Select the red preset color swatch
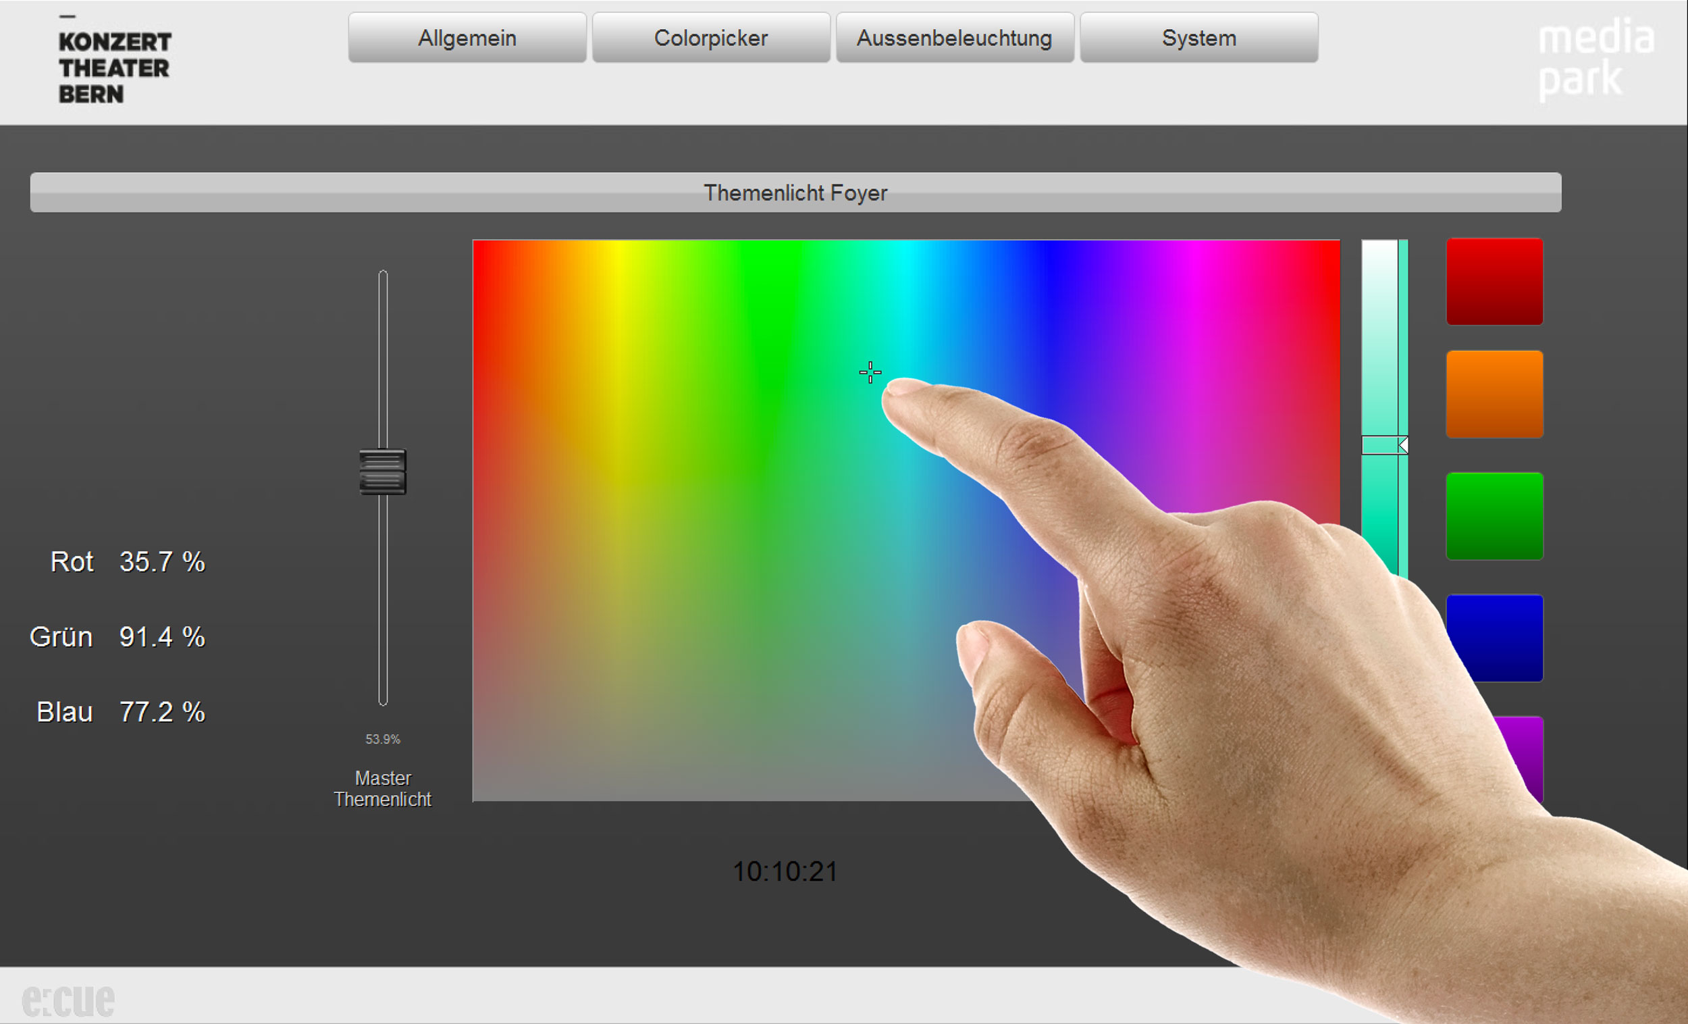This screenshot has width=1688, height=1024. point(1494,281)
